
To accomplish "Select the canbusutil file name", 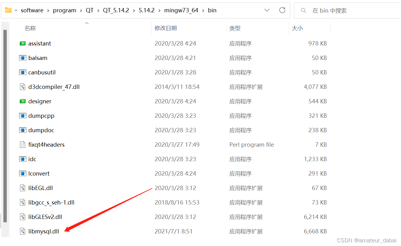I will coord(42,72).
